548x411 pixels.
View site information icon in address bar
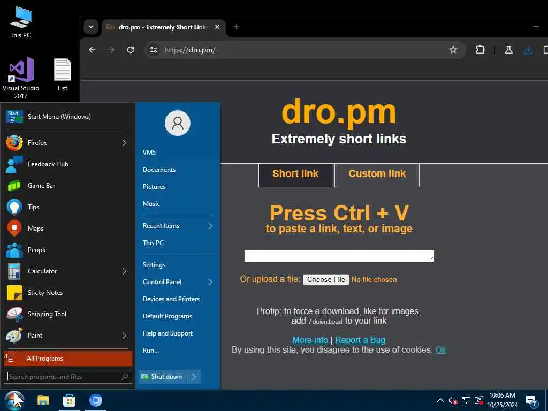point(154,50)
